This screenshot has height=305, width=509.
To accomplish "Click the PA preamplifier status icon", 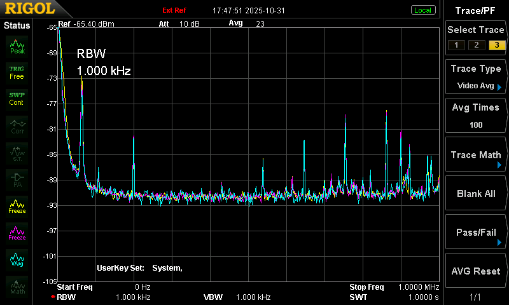I will point(17,180).
